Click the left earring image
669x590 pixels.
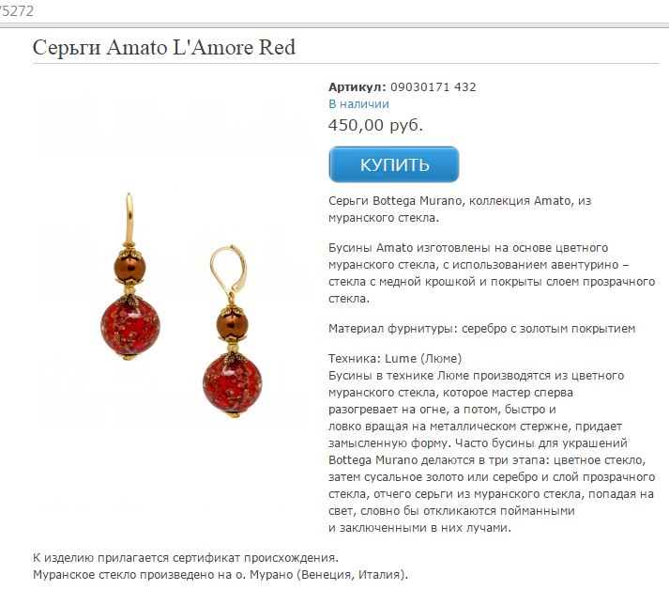click(130, 277)
